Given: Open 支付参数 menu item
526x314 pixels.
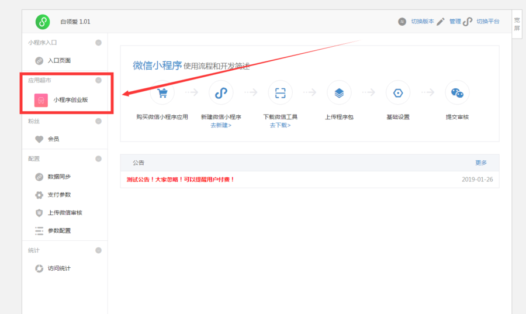Looking at the screenshot, I should 59,195.
